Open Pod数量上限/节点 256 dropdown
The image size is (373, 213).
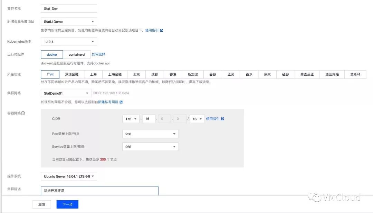click(150, 134)
